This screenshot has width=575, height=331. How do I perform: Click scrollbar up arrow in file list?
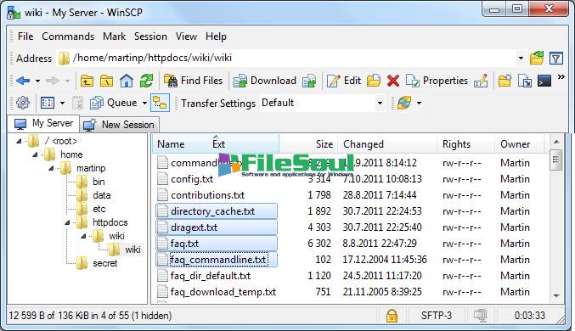[556, 142]
